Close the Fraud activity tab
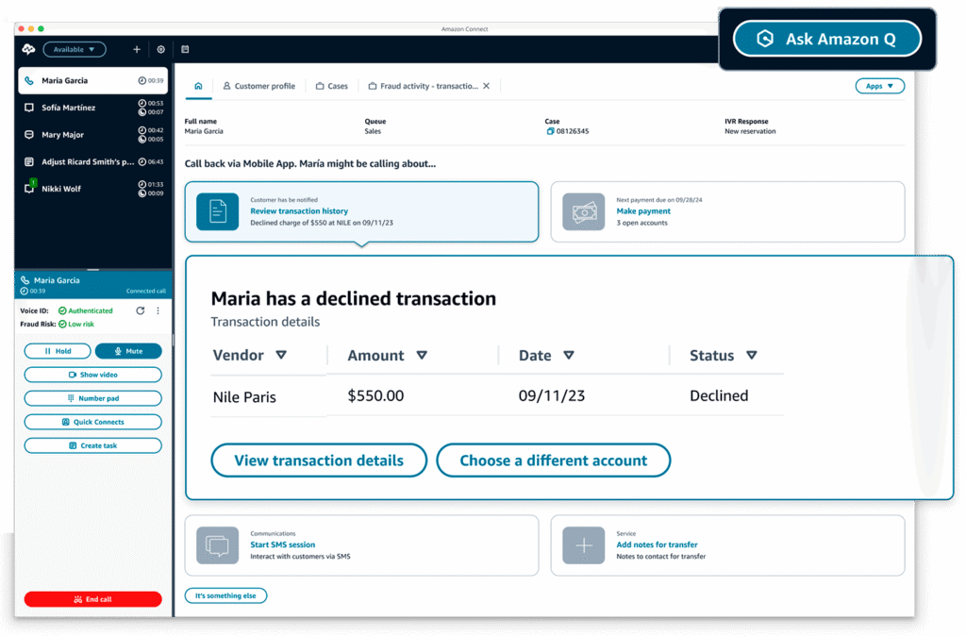This screenshot has width=966, height=636. pos(487,86)
